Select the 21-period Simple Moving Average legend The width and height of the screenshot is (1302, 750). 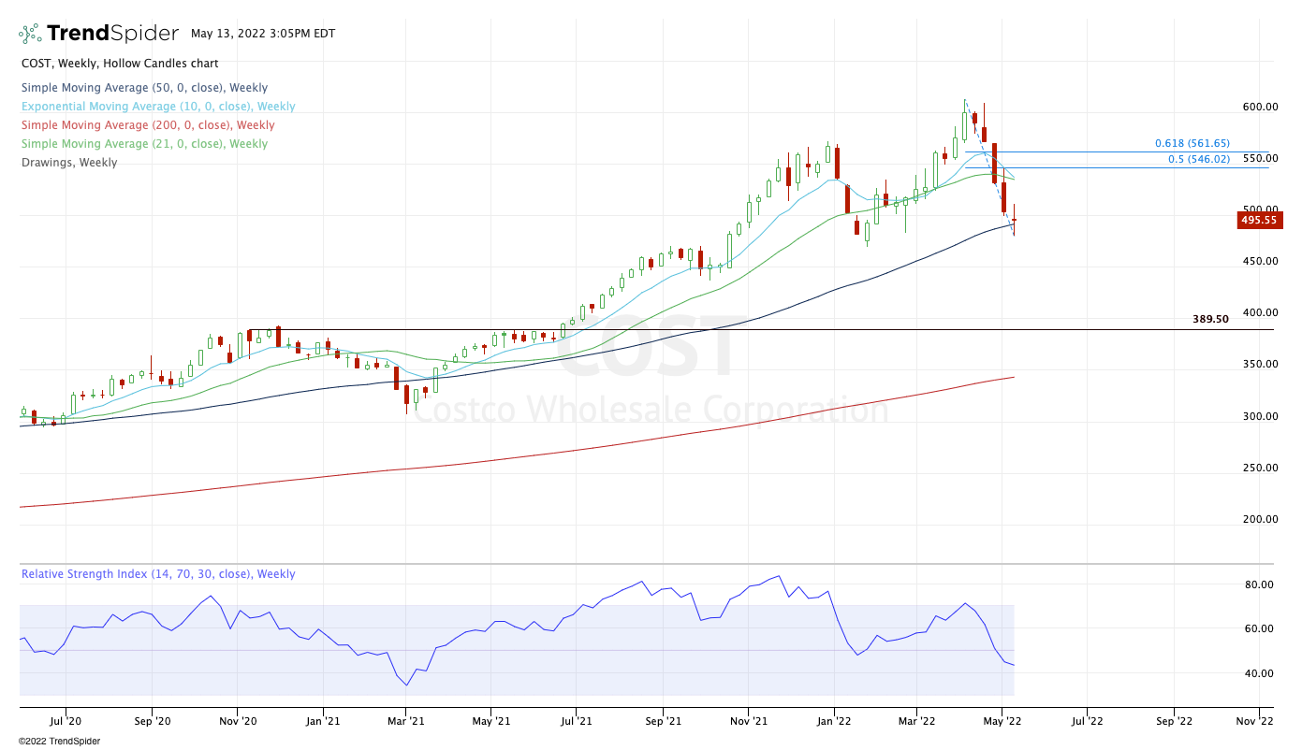144,144
